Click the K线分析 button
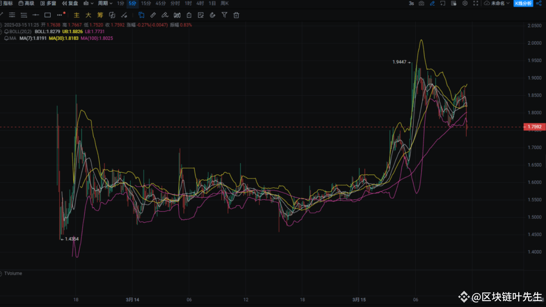Viewport: 546px width, 307px height. point(523,3)
